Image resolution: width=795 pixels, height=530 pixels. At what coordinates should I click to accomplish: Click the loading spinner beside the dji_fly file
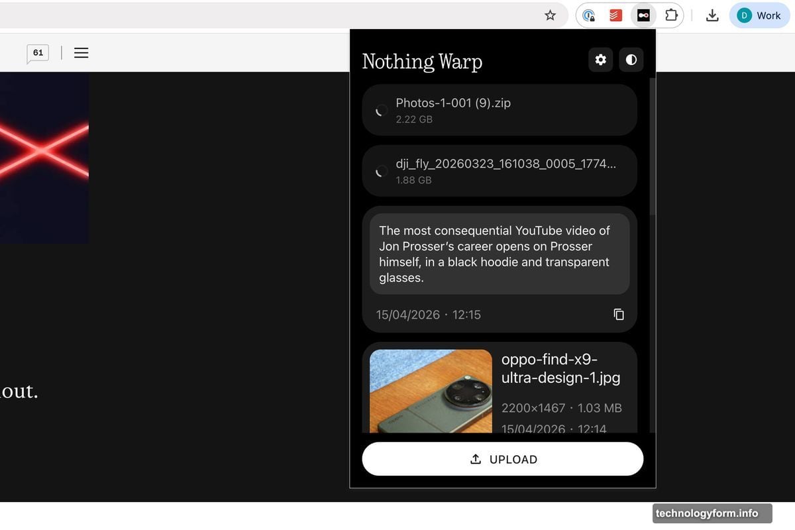pyautogui.click(x=380, y=171)
